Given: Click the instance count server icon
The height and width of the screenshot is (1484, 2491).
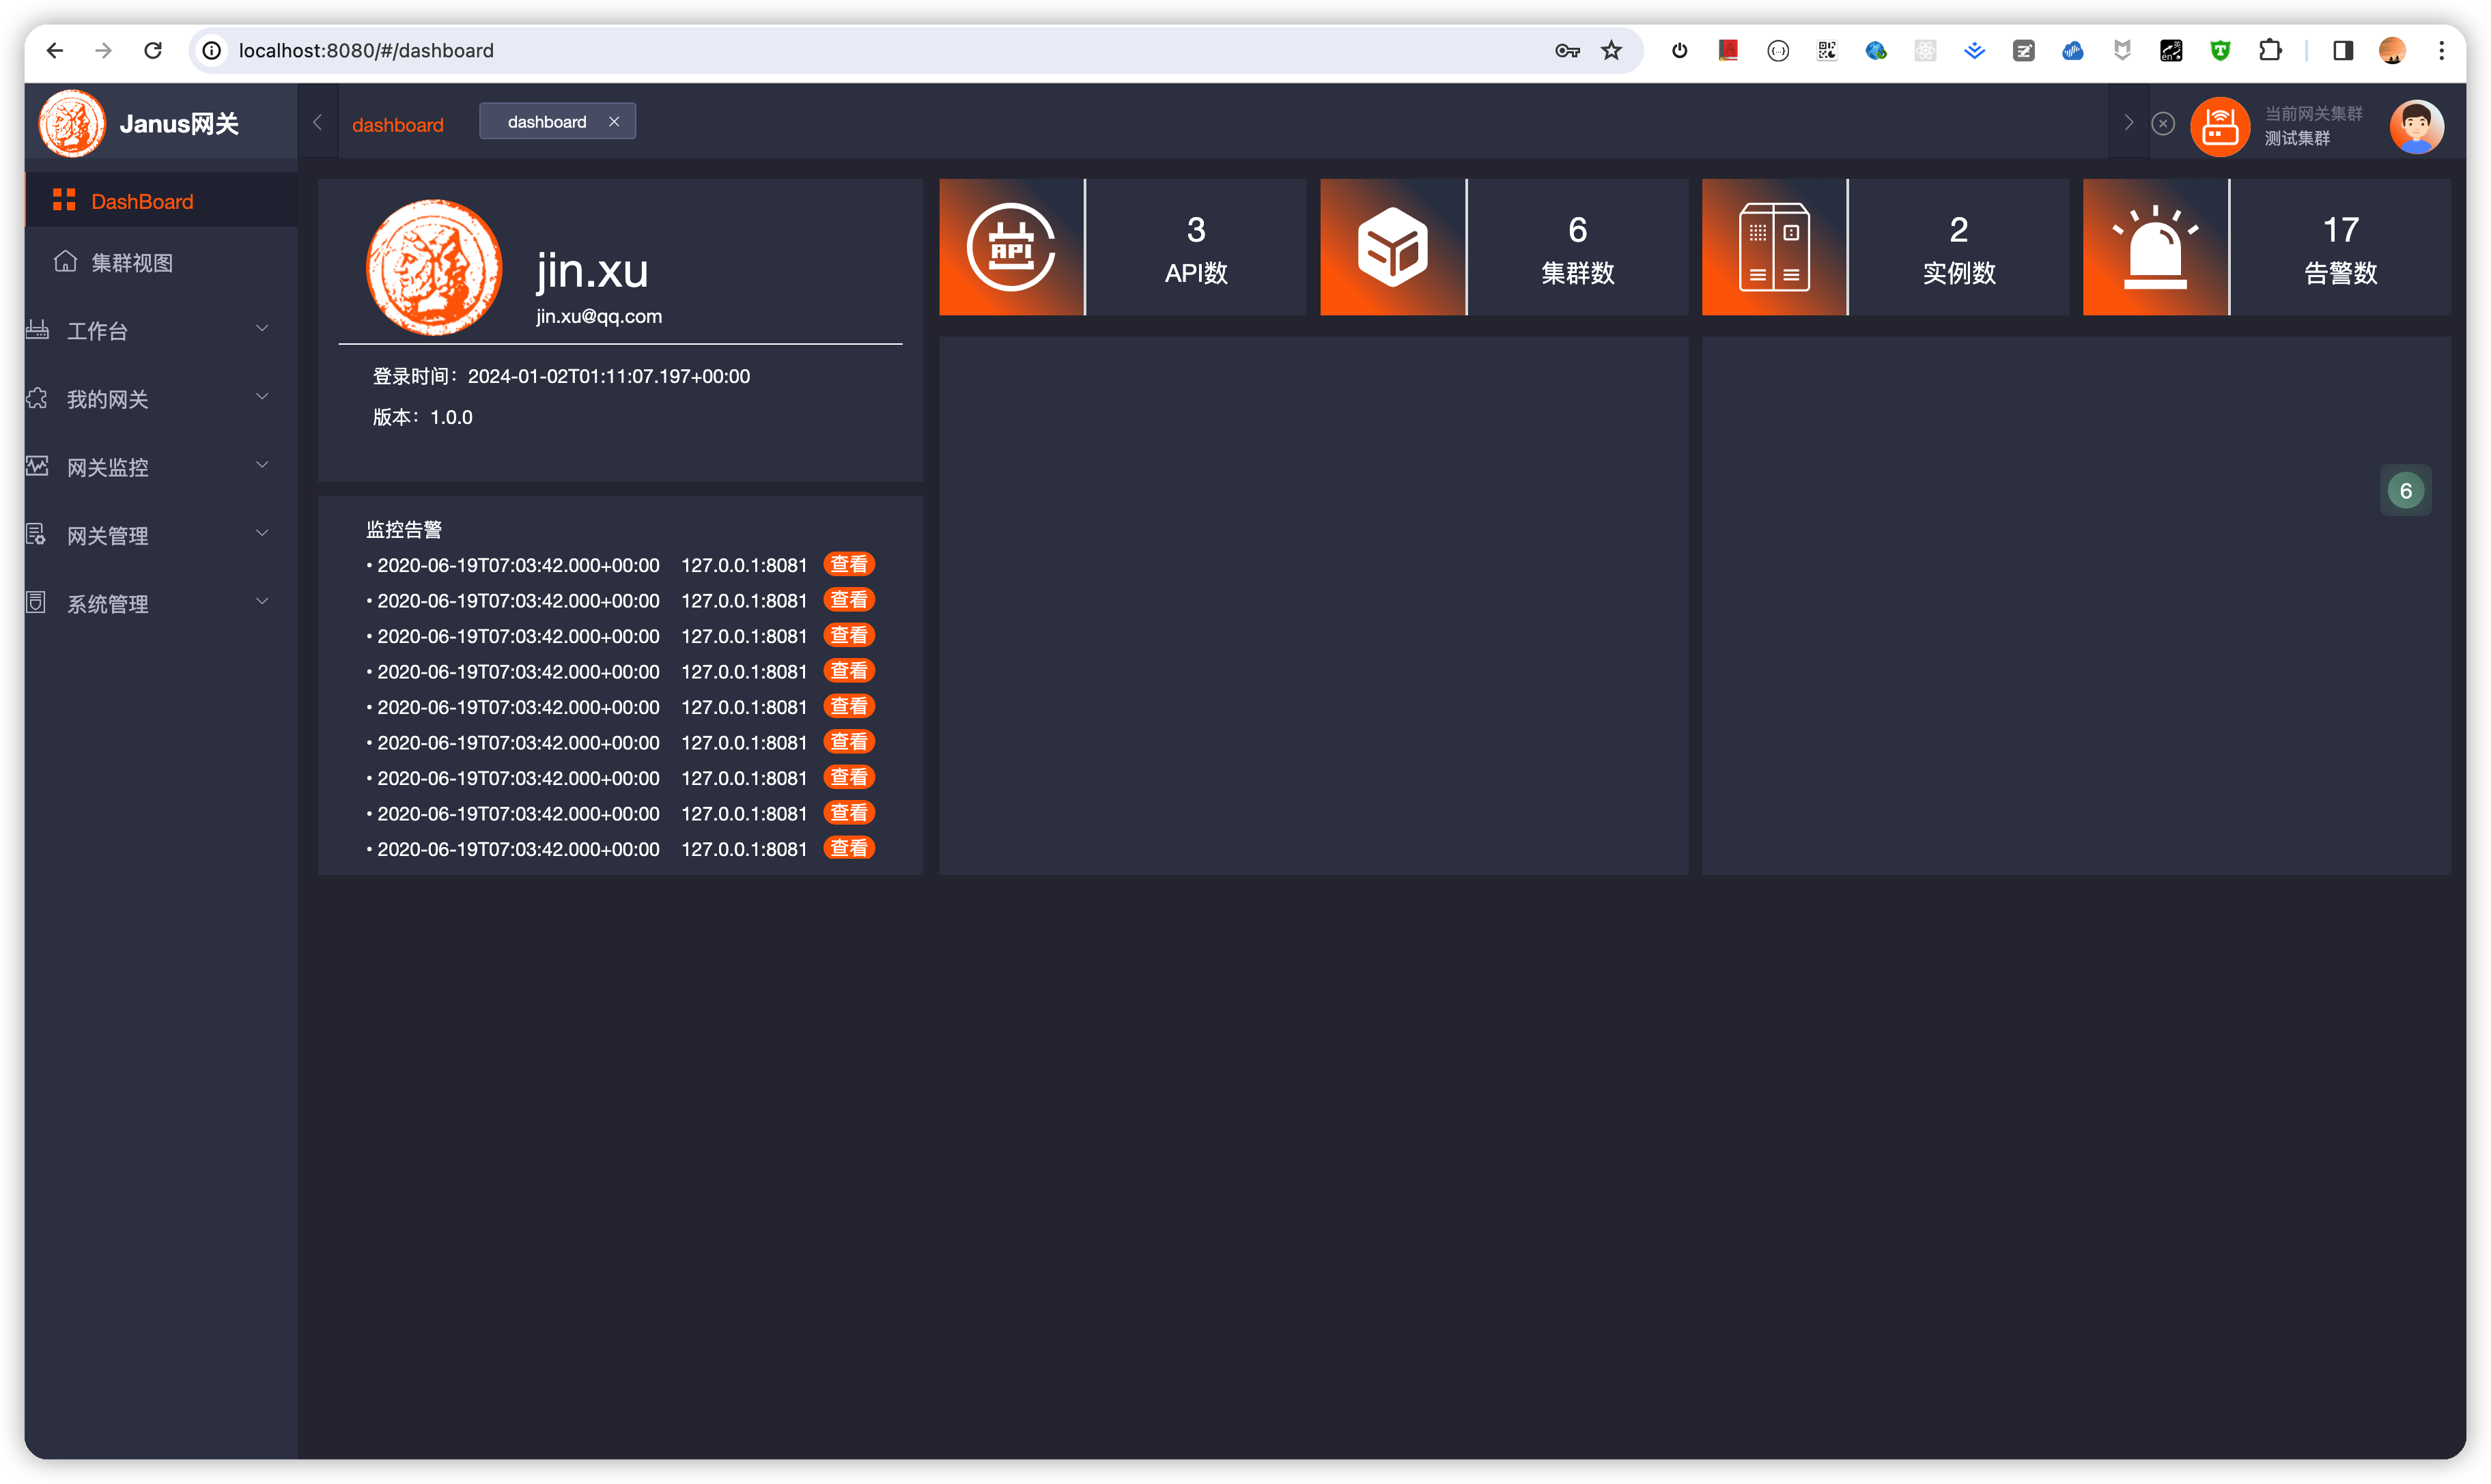Looking at the screenshot, I should (1774, 247).
